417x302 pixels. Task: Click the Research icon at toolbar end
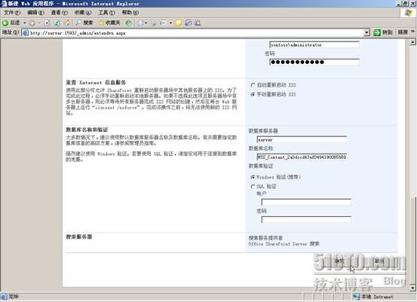point(198,23)
